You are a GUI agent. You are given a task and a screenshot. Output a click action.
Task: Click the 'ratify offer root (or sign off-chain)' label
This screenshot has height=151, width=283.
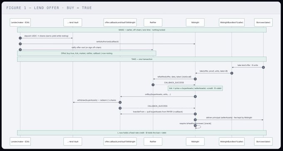pos(86,48)
